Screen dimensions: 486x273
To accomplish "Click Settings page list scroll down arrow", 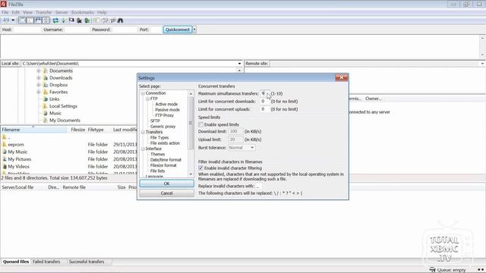I will tap(191, 174).
